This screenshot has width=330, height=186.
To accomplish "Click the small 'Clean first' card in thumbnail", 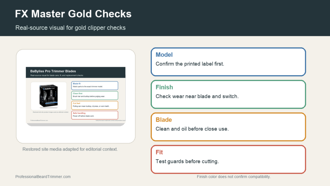I will coord(95,95).
